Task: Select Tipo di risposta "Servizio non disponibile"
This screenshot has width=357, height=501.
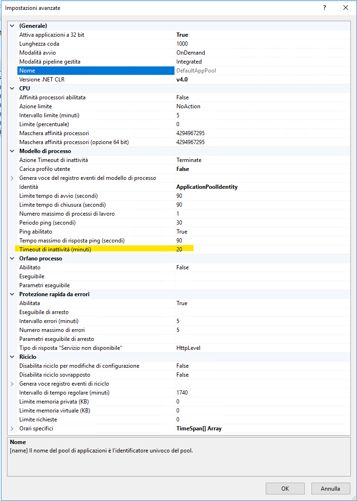Action: tap(183, 348)
